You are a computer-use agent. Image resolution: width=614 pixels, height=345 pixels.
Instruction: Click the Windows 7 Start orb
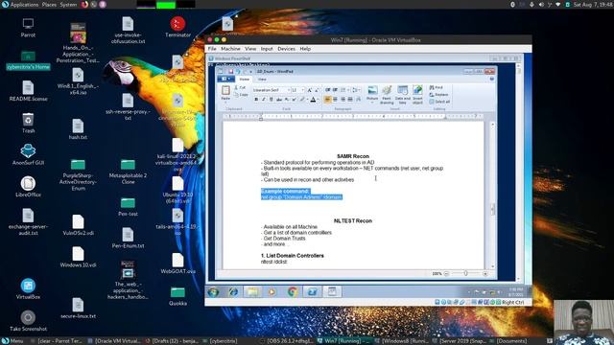tap(213, 291)
